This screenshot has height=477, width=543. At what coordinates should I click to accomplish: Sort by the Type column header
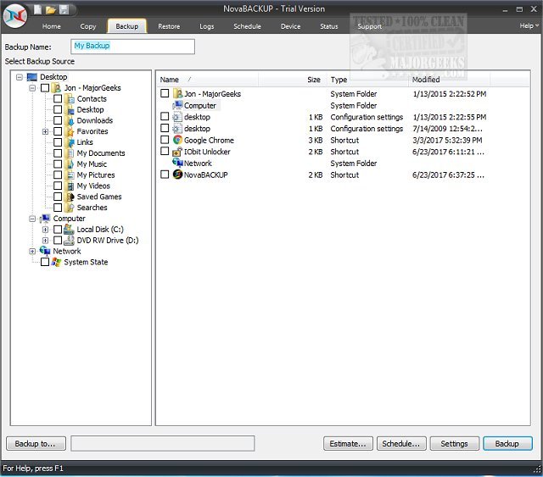pos(367,80)
